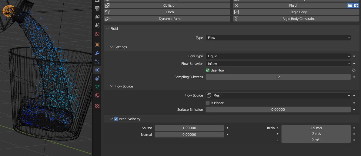Screen dimensions: 361x156
Task: Uncheck the Use Flow checkbox
Action: (208, 70)
